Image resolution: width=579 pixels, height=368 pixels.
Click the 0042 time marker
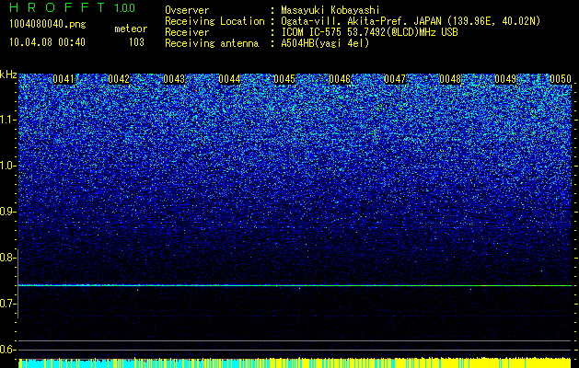[119, 79]
